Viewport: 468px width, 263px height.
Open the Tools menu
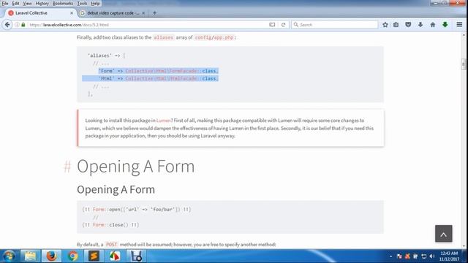click(82, 4)
